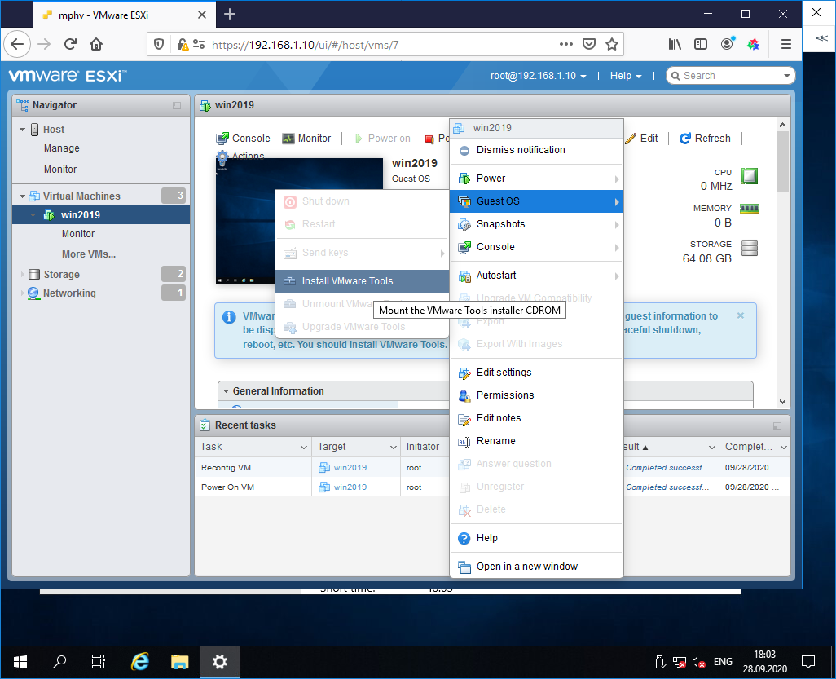Save the page to Pocket
This screenshot has width=836, height=679.
(589, 44)
